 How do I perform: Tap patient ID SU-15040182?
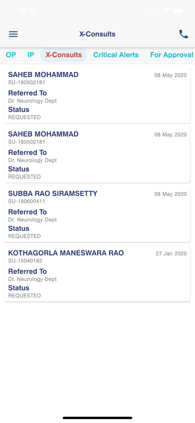(25, 261)
